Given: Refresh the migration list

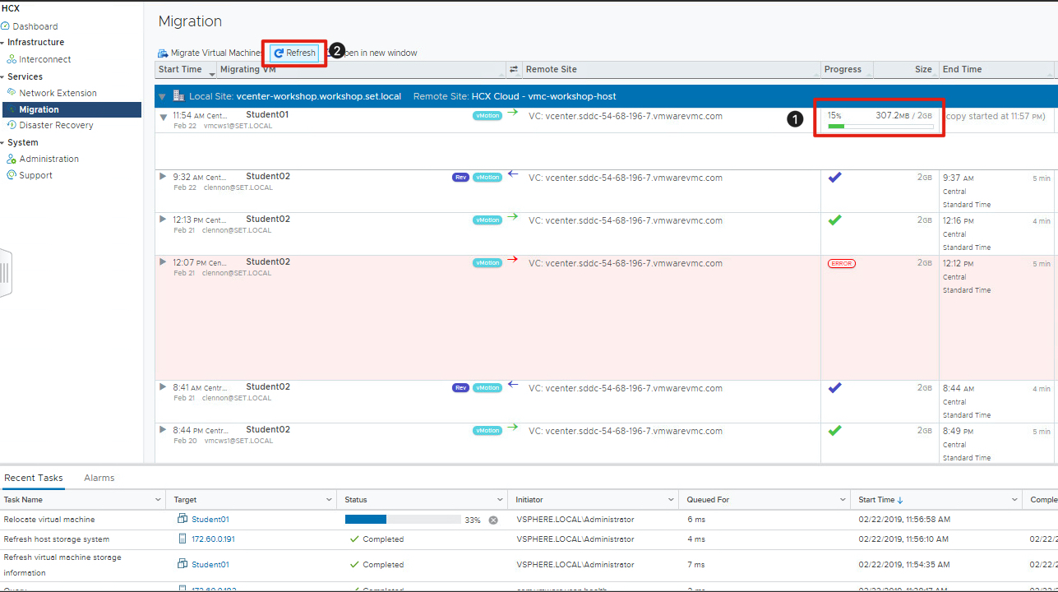Looking at the screenshot, I should (294, 53).
